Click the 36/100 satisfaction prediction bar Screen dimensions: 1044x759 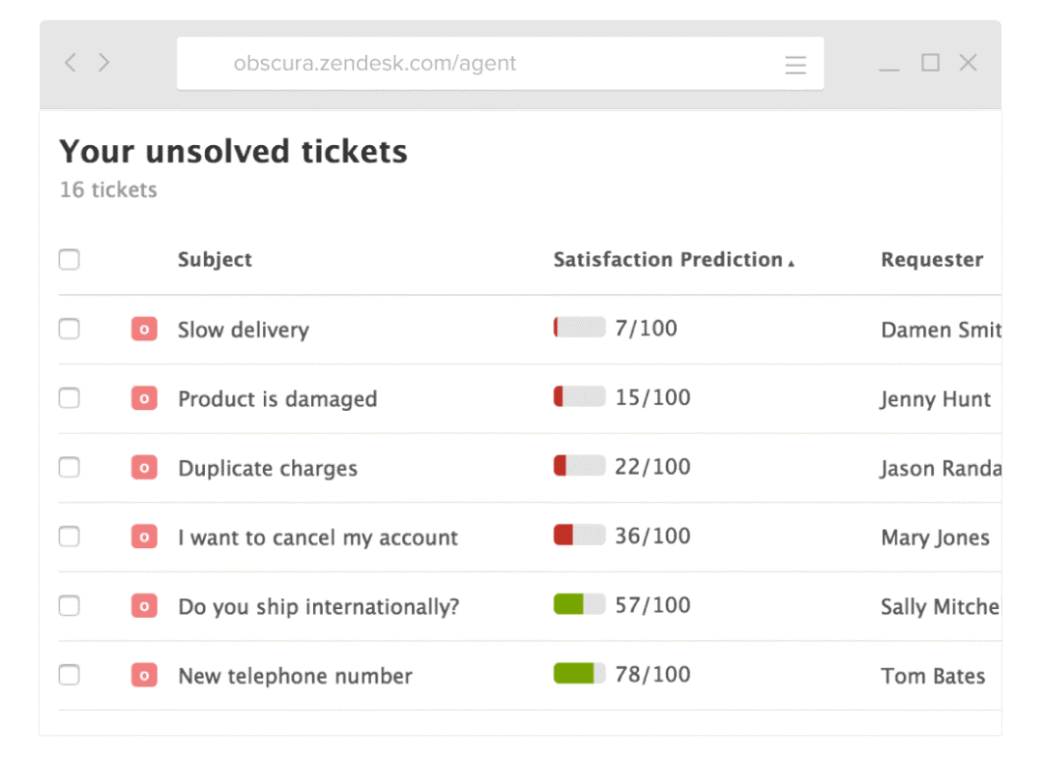[579, 536]
